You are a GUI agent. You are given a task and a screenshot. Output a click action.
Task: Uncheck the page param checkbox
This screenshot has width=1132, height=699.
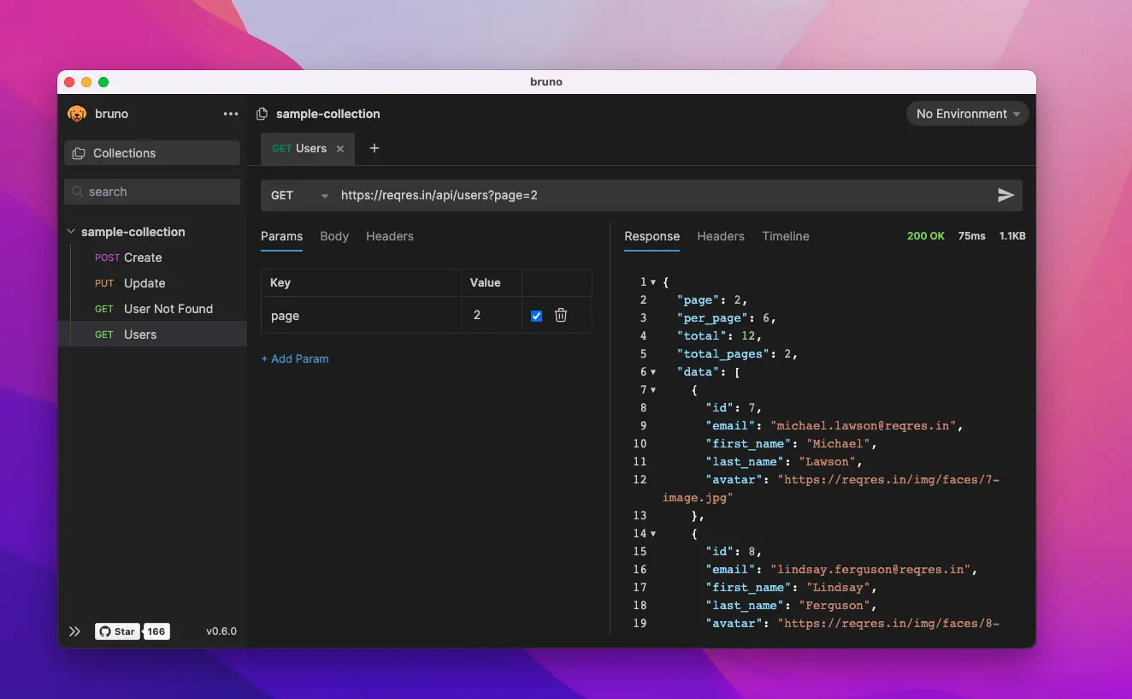coord(536,316)
